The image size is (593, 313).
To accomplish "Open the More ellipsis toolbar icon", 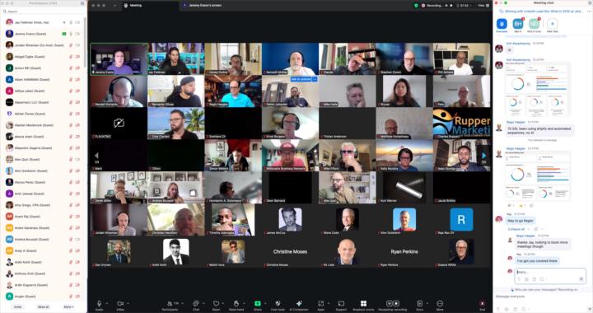I will click(x=440, y=304).
